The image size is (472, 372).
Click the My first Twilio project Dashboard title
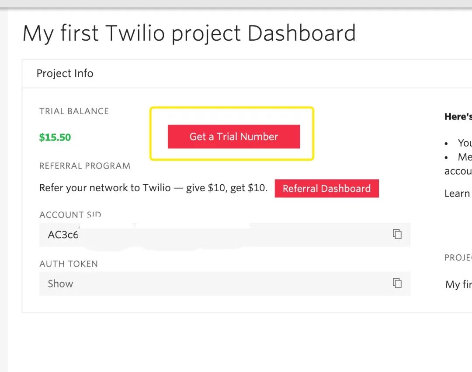189,33
